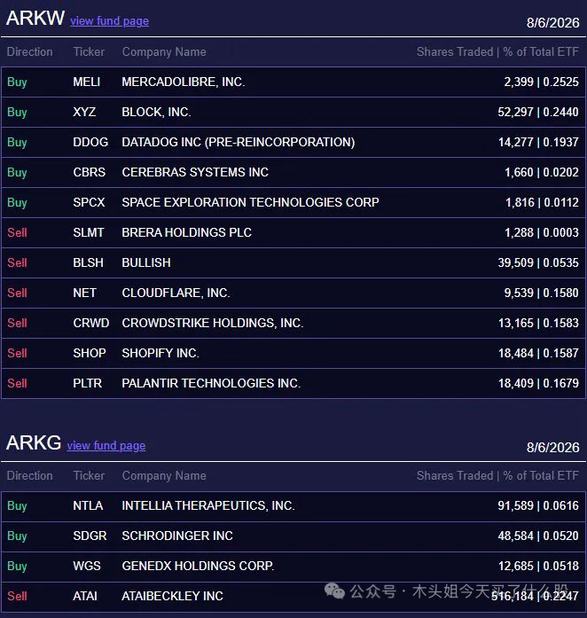Screen dimensions: 587x618
Task: Click the 1,660 | 0.0202 value
Action: [x=542, y=172]
